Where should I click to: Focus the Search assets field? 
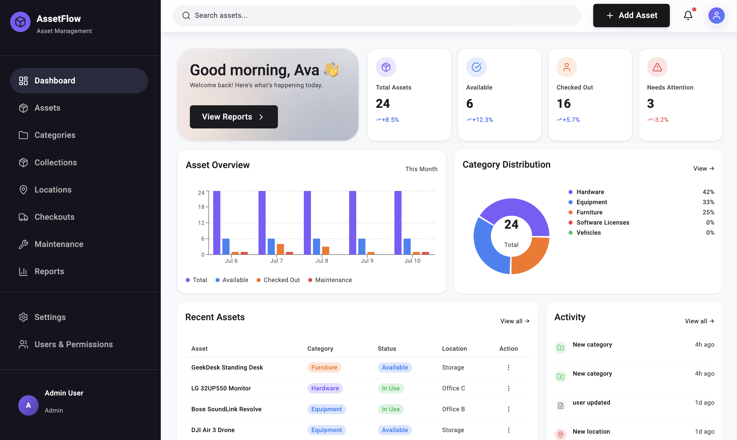click(x=377, y=16)
